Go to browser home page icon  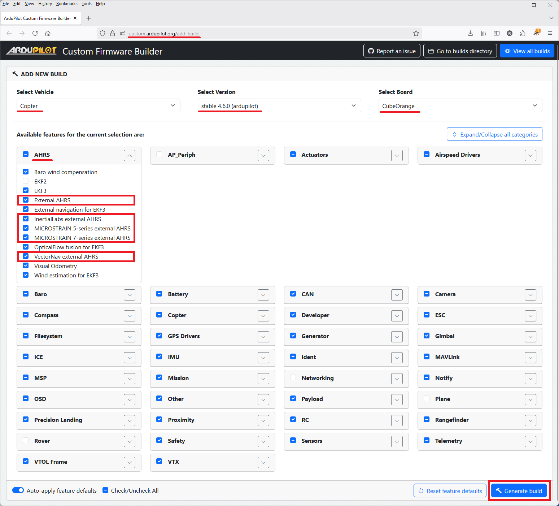pos(48,33)
